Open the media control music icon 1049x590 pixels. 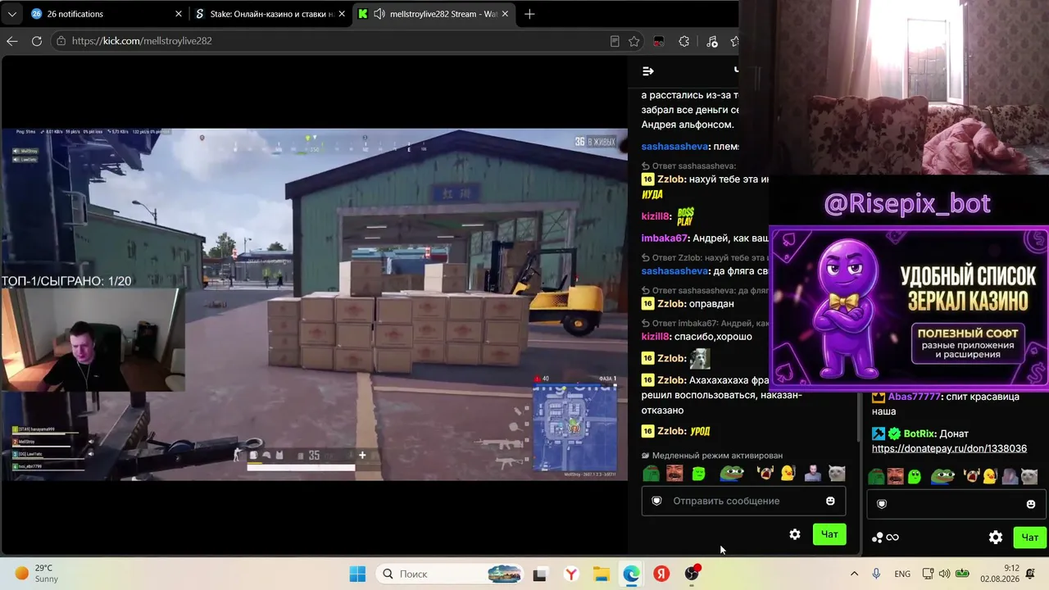point(711,41)
